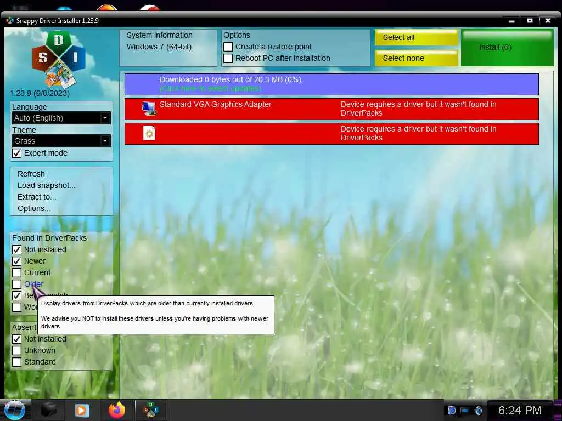Click the taskbar clock showing 6:24 PM
This screenshot has width=562, height=421.
[520, 410]
